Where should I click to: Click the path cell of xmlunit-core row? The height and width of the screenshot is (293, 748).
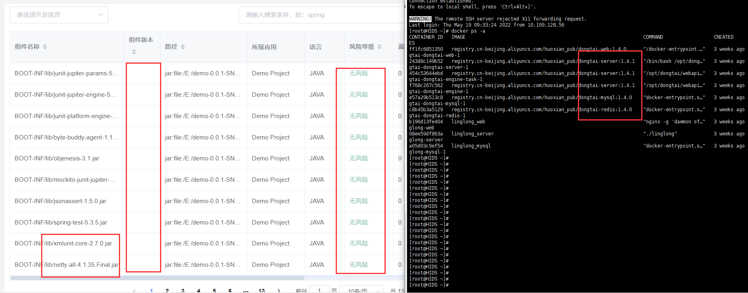point(203,243)
